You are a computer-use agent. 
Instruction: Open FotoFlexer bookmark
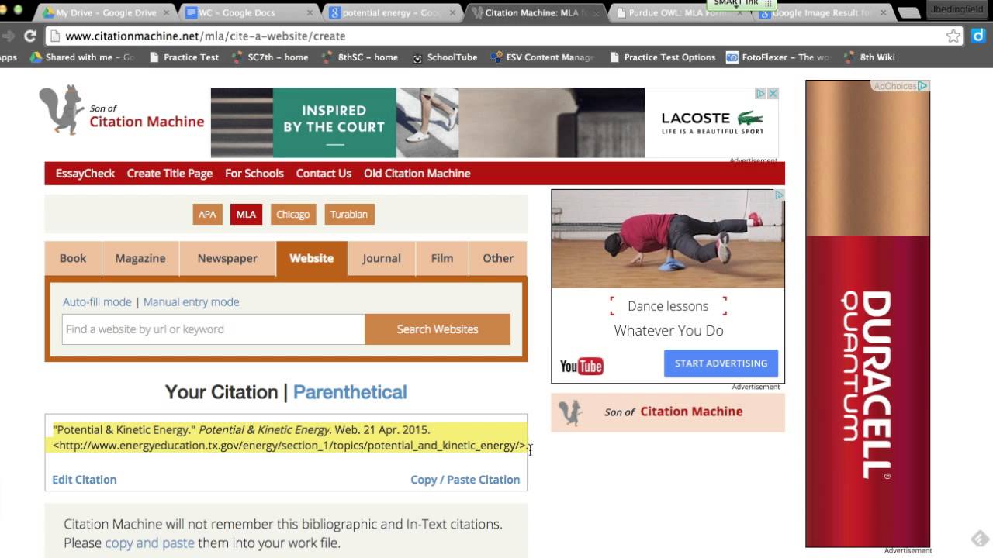tap(777, 57)
